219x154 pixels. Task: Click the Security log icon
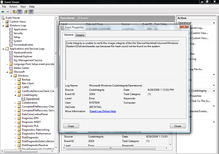click(11, 33)
